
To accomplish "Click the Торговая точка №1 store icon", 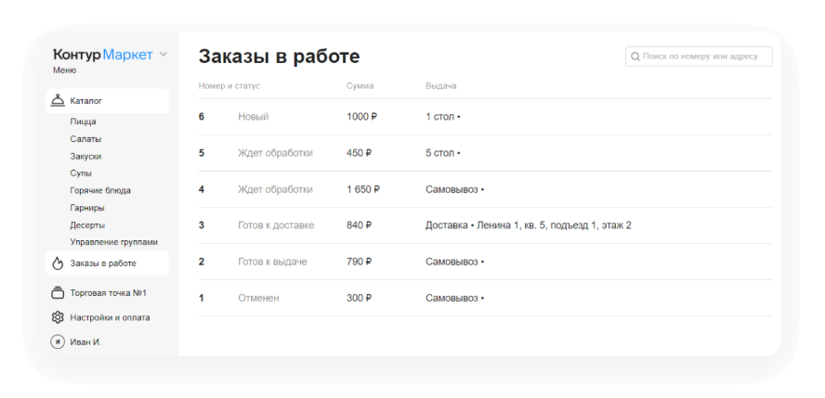I will click(58, 293).
